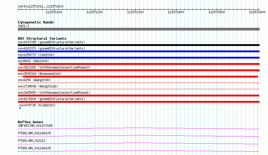
Task: Click the right arrowhead of the ruler
Action: (259, 10)
